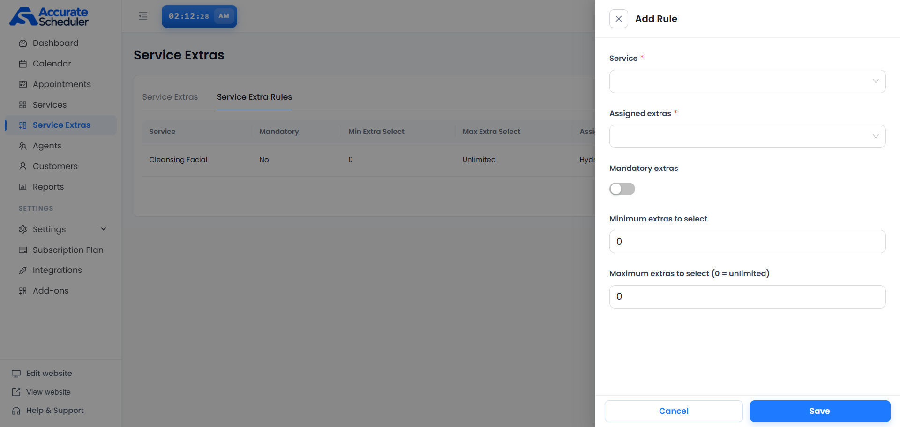Collapse the sidebar with the menu-fold icon
This screenshot has height=427, width=900.
143,16
